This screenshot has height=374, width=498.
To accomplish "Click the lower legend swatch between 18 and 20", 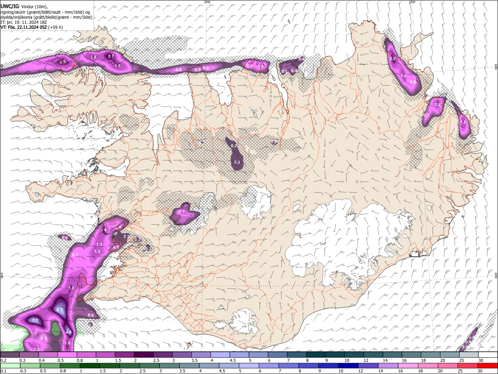I will [x=428, y=366].
